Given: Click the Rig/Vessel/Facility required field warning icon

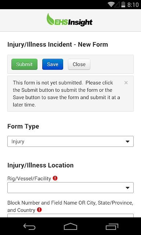Looking at the screenshot, I should click(x=55, y=178).
